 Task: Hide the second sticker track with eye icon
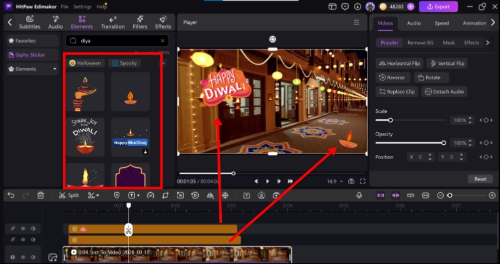pos(23,240)
